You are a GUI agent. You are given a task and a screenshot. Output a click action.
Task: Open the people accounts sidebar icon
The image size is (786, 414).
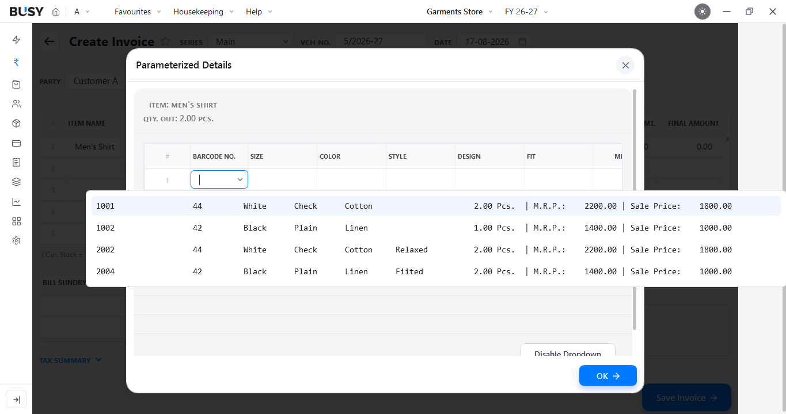point(16,103)
